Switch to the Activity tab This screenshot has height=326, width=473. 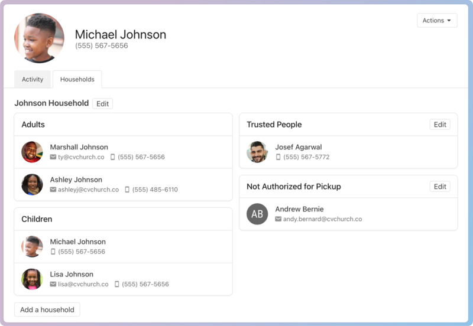33,80
